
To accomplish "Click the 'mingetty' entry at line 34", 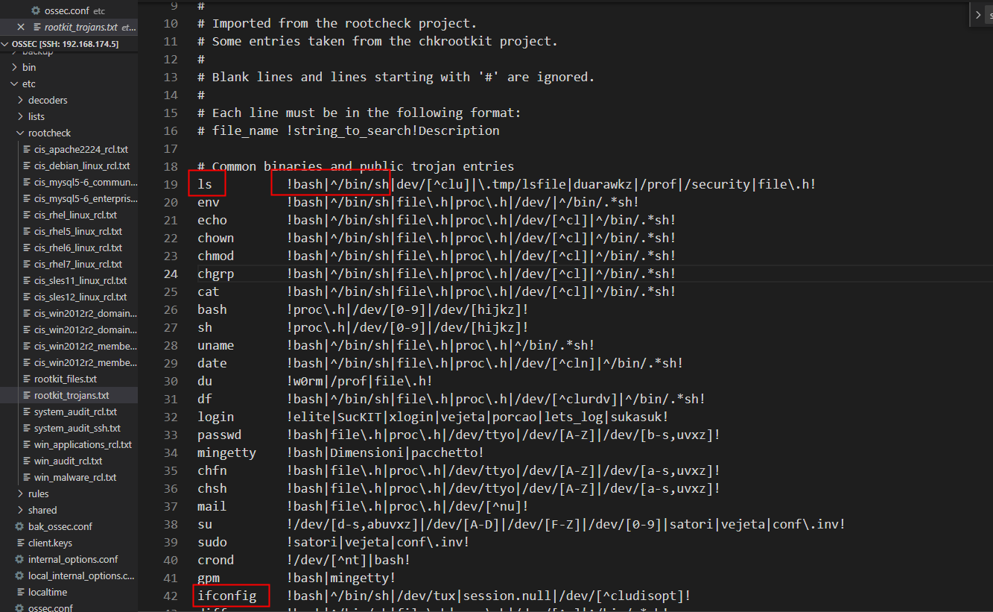I will (x=226, y=452).
